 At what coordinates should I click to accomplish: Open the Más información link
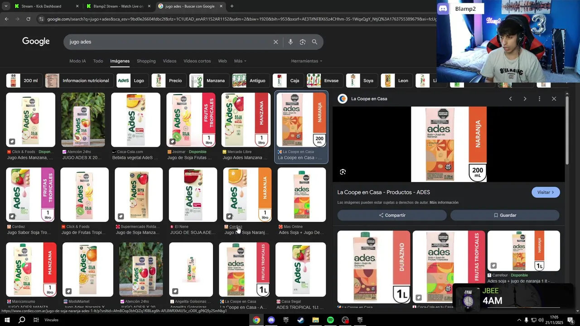pos(444,202)
